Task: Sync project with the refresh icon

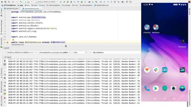Action: pyautogui.click(x=9, y=2)
